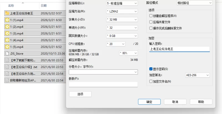
Task: Open the 单词大小 dropdown showing 32
Action: click(122, 28)
